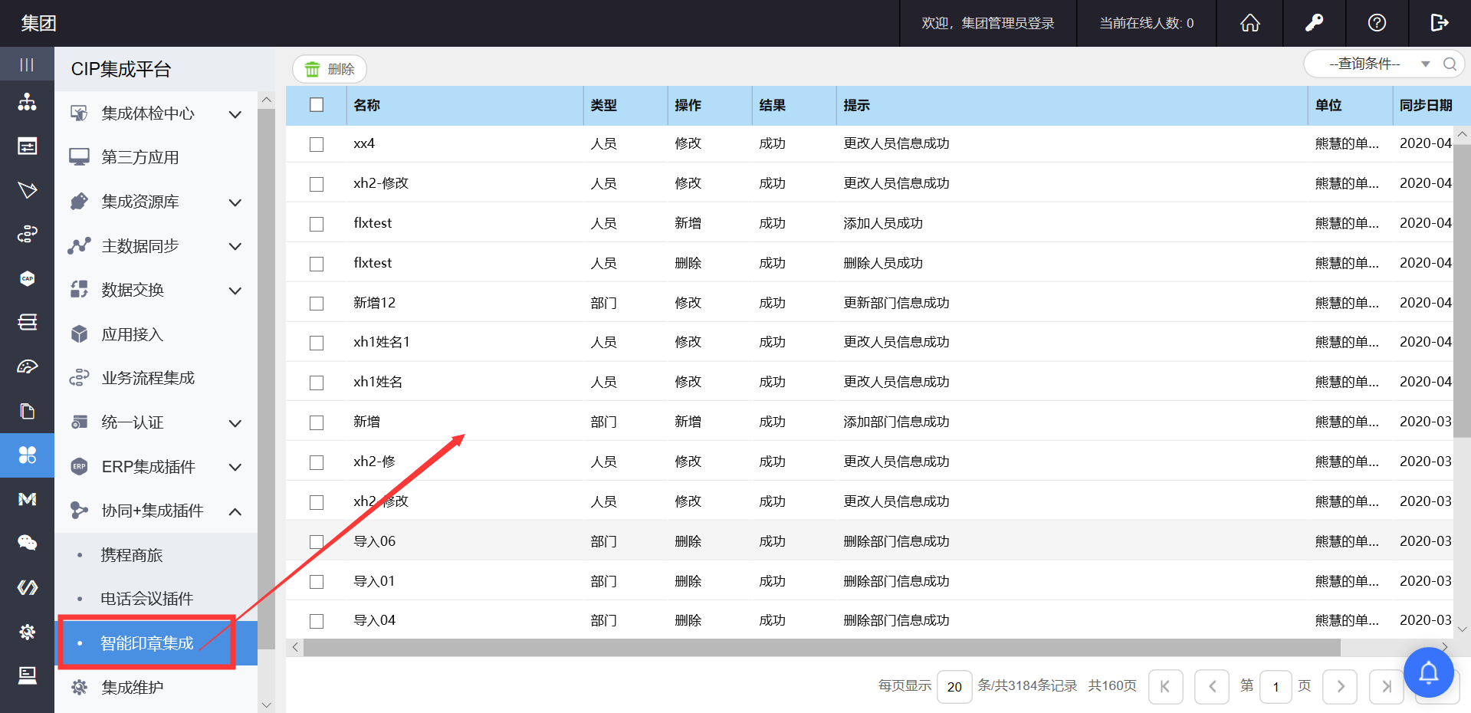The image size is (1471, 713).
Task: Click the search magnifier icon
Action: coord(1450,64)
